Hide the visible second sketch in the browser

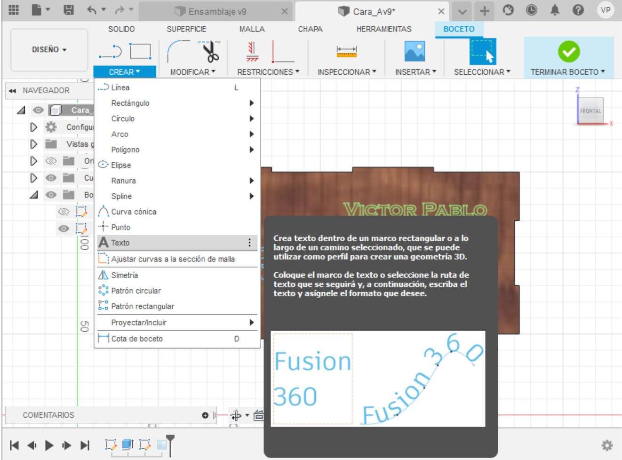pos(64,229)
